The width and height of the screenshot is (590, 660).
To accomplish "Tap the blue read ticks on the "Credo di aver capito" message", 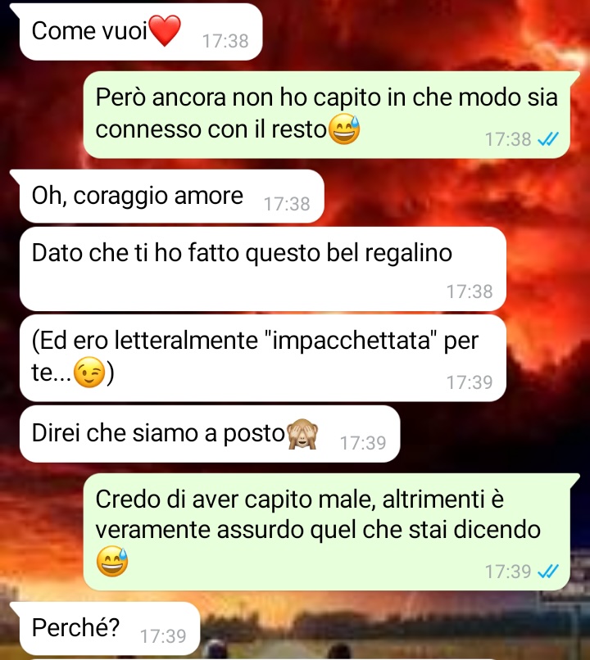I will 548,572.
